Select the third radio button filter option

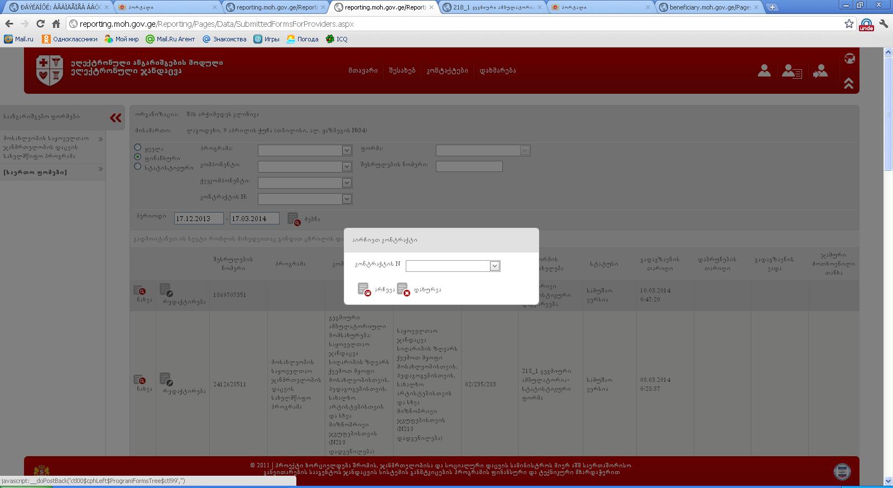pyautogui.click(x=137, y=166)
